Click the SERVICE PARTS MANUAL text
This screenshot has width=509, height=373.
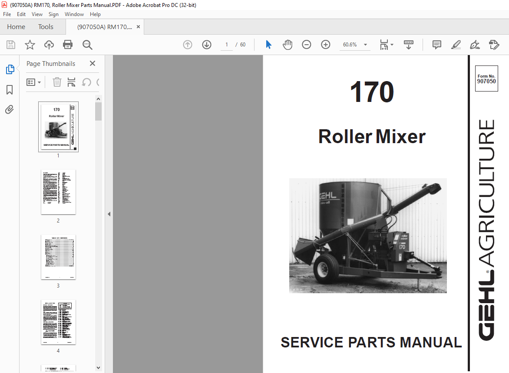(x=371, y=343)
